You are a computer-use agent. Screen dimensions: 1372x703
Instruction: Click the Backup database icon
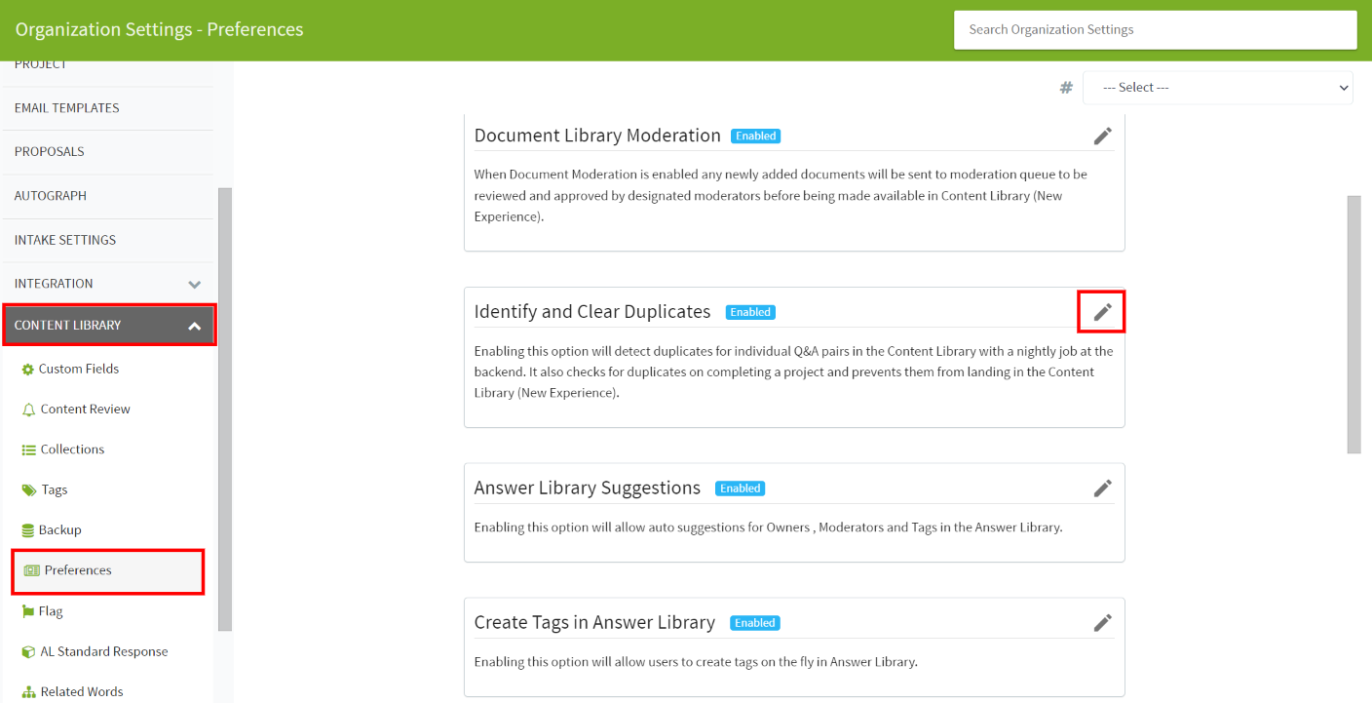coord(27,530)
